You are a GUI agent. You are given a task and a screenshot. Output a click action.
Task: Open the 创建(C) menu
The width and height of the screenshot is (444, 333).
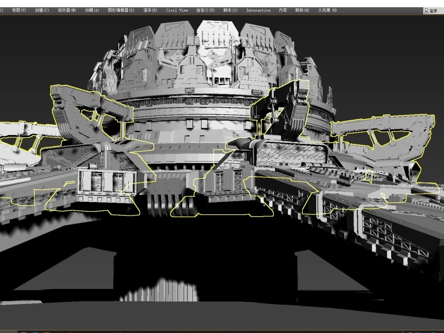(x=42, y=10)
